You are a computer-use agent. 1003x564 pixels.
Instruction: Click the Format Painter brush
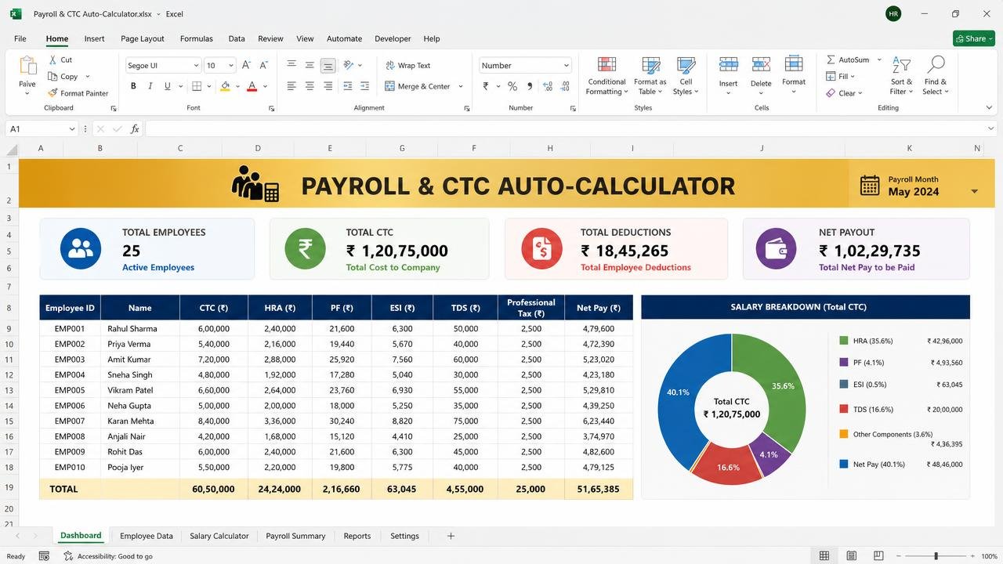(x=53, y=93)
